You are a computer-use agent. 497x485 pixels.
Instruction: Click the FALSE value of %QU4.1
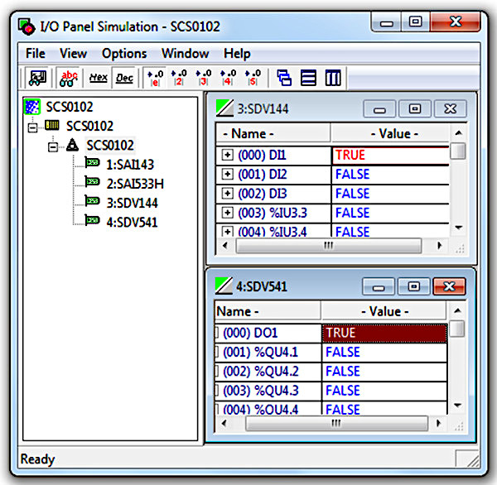(x=384, y=353)
